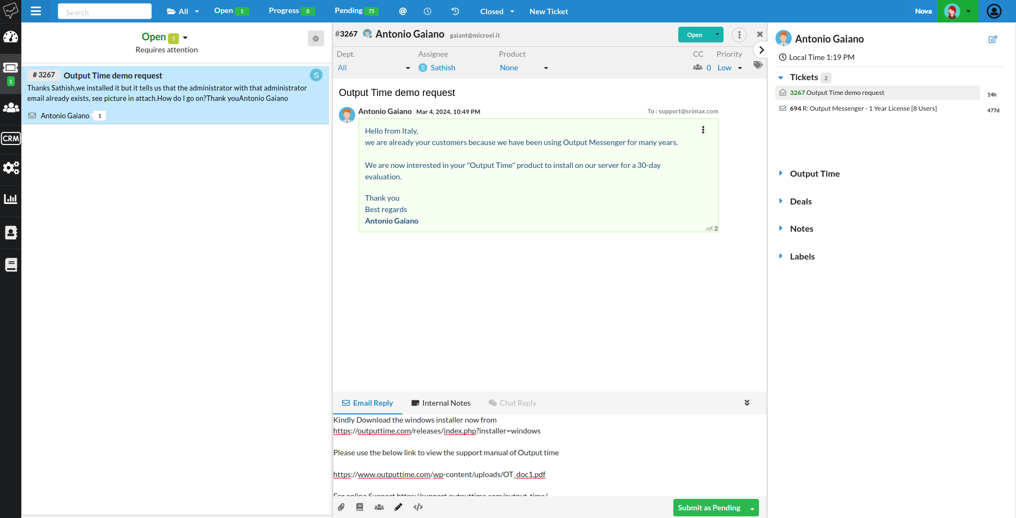Click the CC people icon
Image resolution: width=1016 pixels, height=518 pixels.
point(697,67)
